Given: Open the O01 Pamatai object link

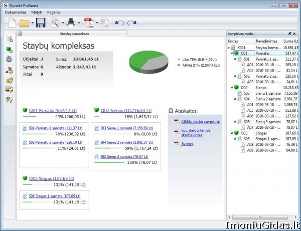Looking at the screenshot, I should tap(53, 110).
